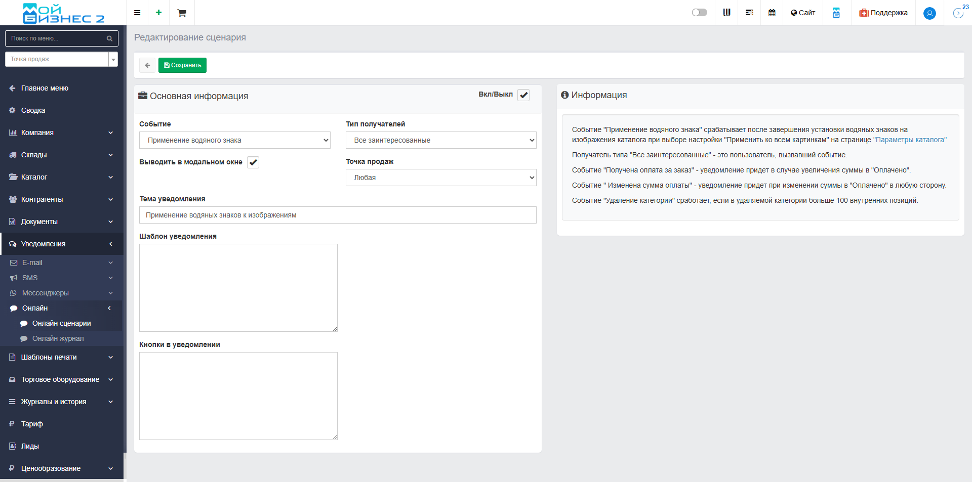Open the notifications counter icon showing 23
Image resolution: width=972 pixels, height=482 pixels.
958,13
